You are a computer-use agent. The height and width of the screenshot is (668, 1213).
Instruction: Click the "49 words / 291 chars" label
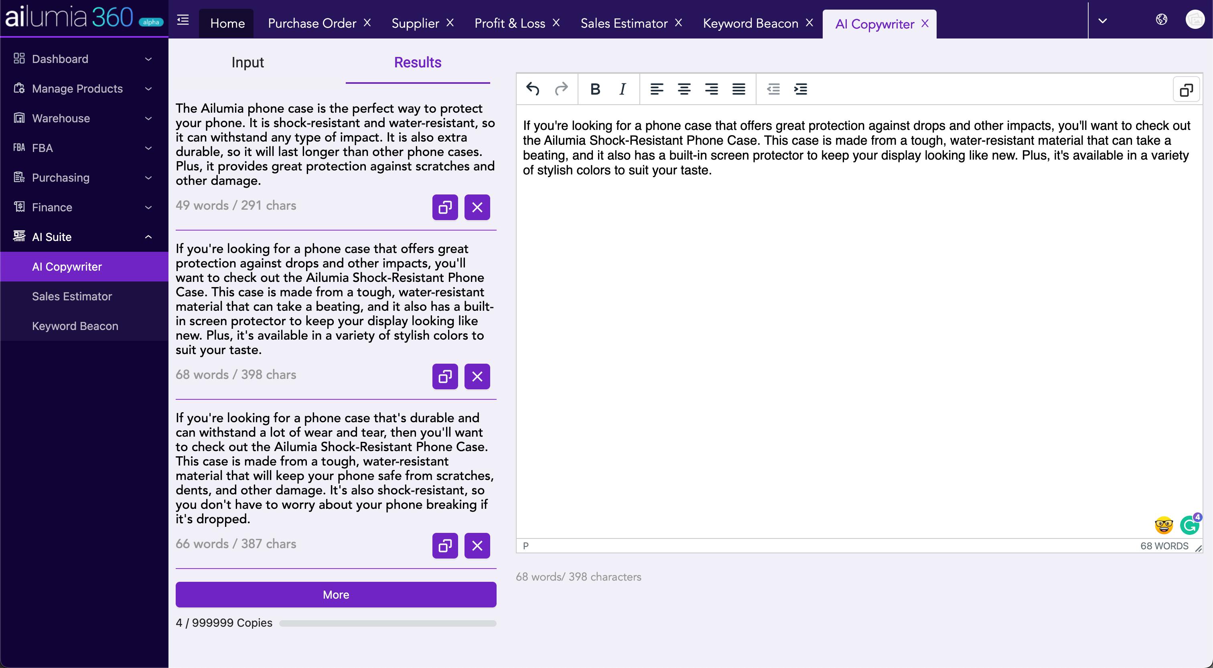pos(236,205)
